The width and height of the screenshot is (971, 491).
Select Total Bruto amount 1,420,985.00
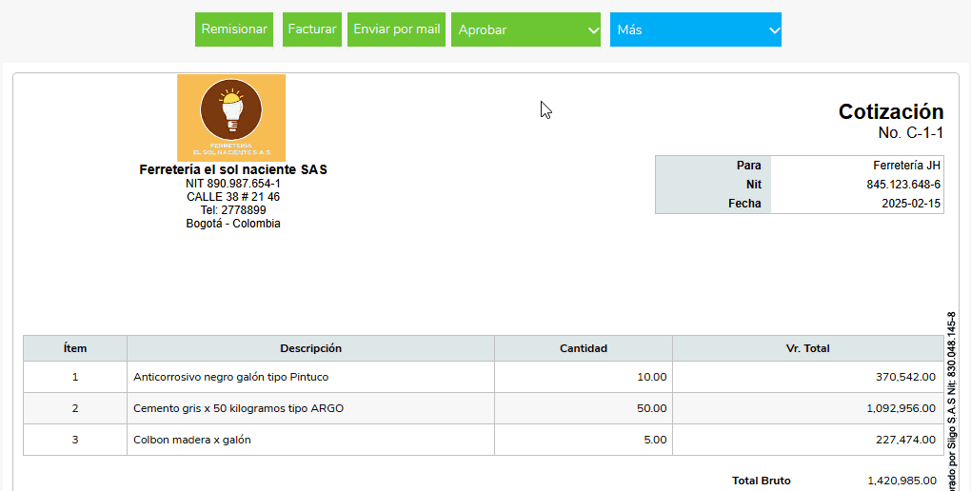902,481
